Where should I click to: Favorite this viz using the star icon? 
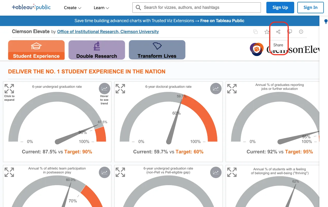pyautogui.click(x=267, y=32)
